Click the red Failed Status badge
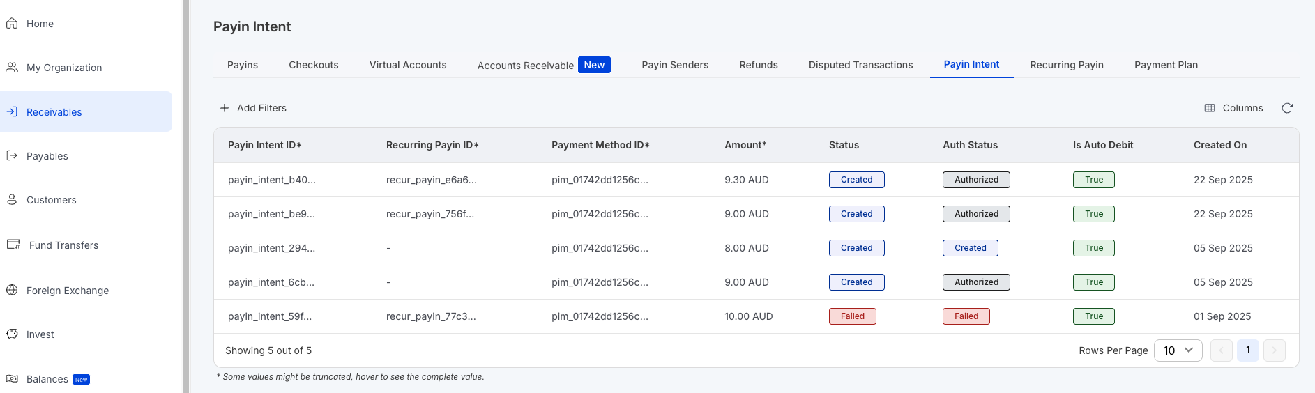The width and height of the screenshot is (1315, 393). pos(852,316)
